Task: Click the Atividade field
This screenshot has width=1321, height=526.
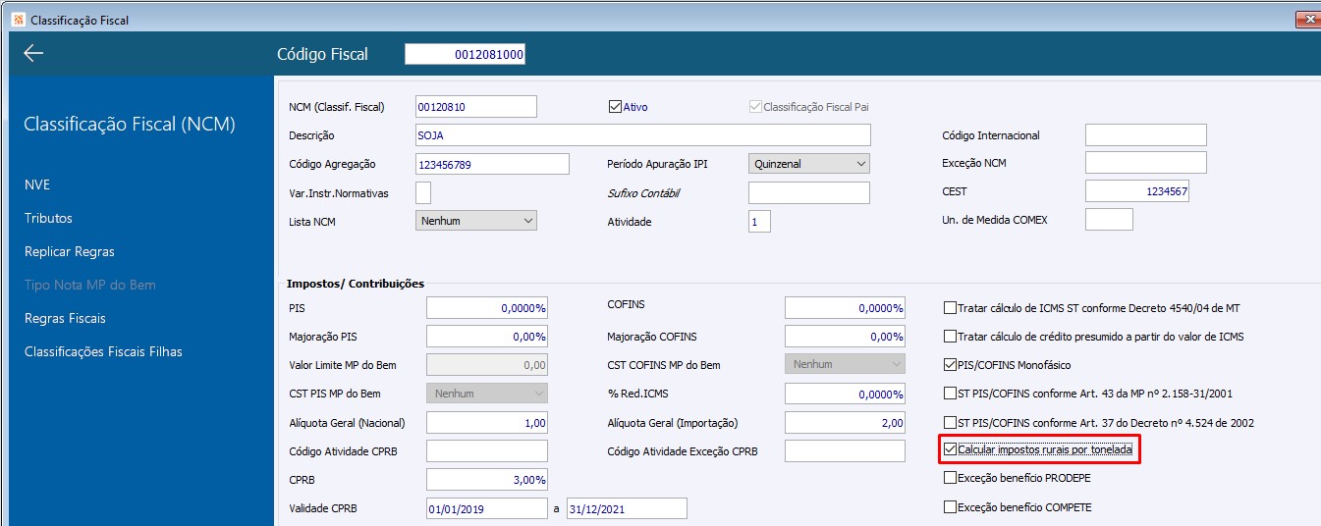Action: coord(759,222)
